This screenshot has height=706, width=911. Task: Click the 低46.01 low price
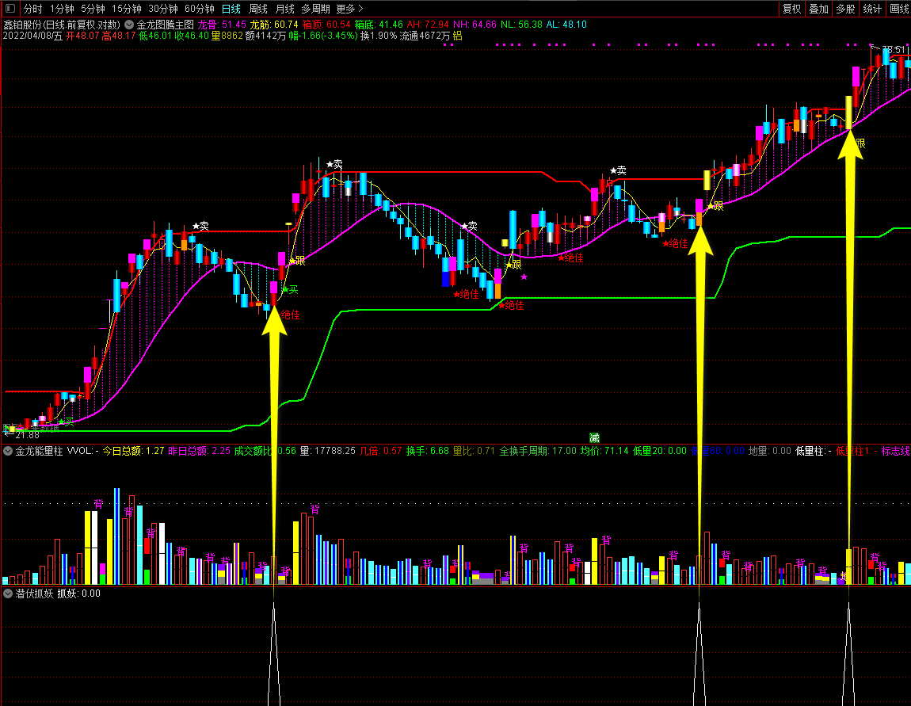[155, 36]
